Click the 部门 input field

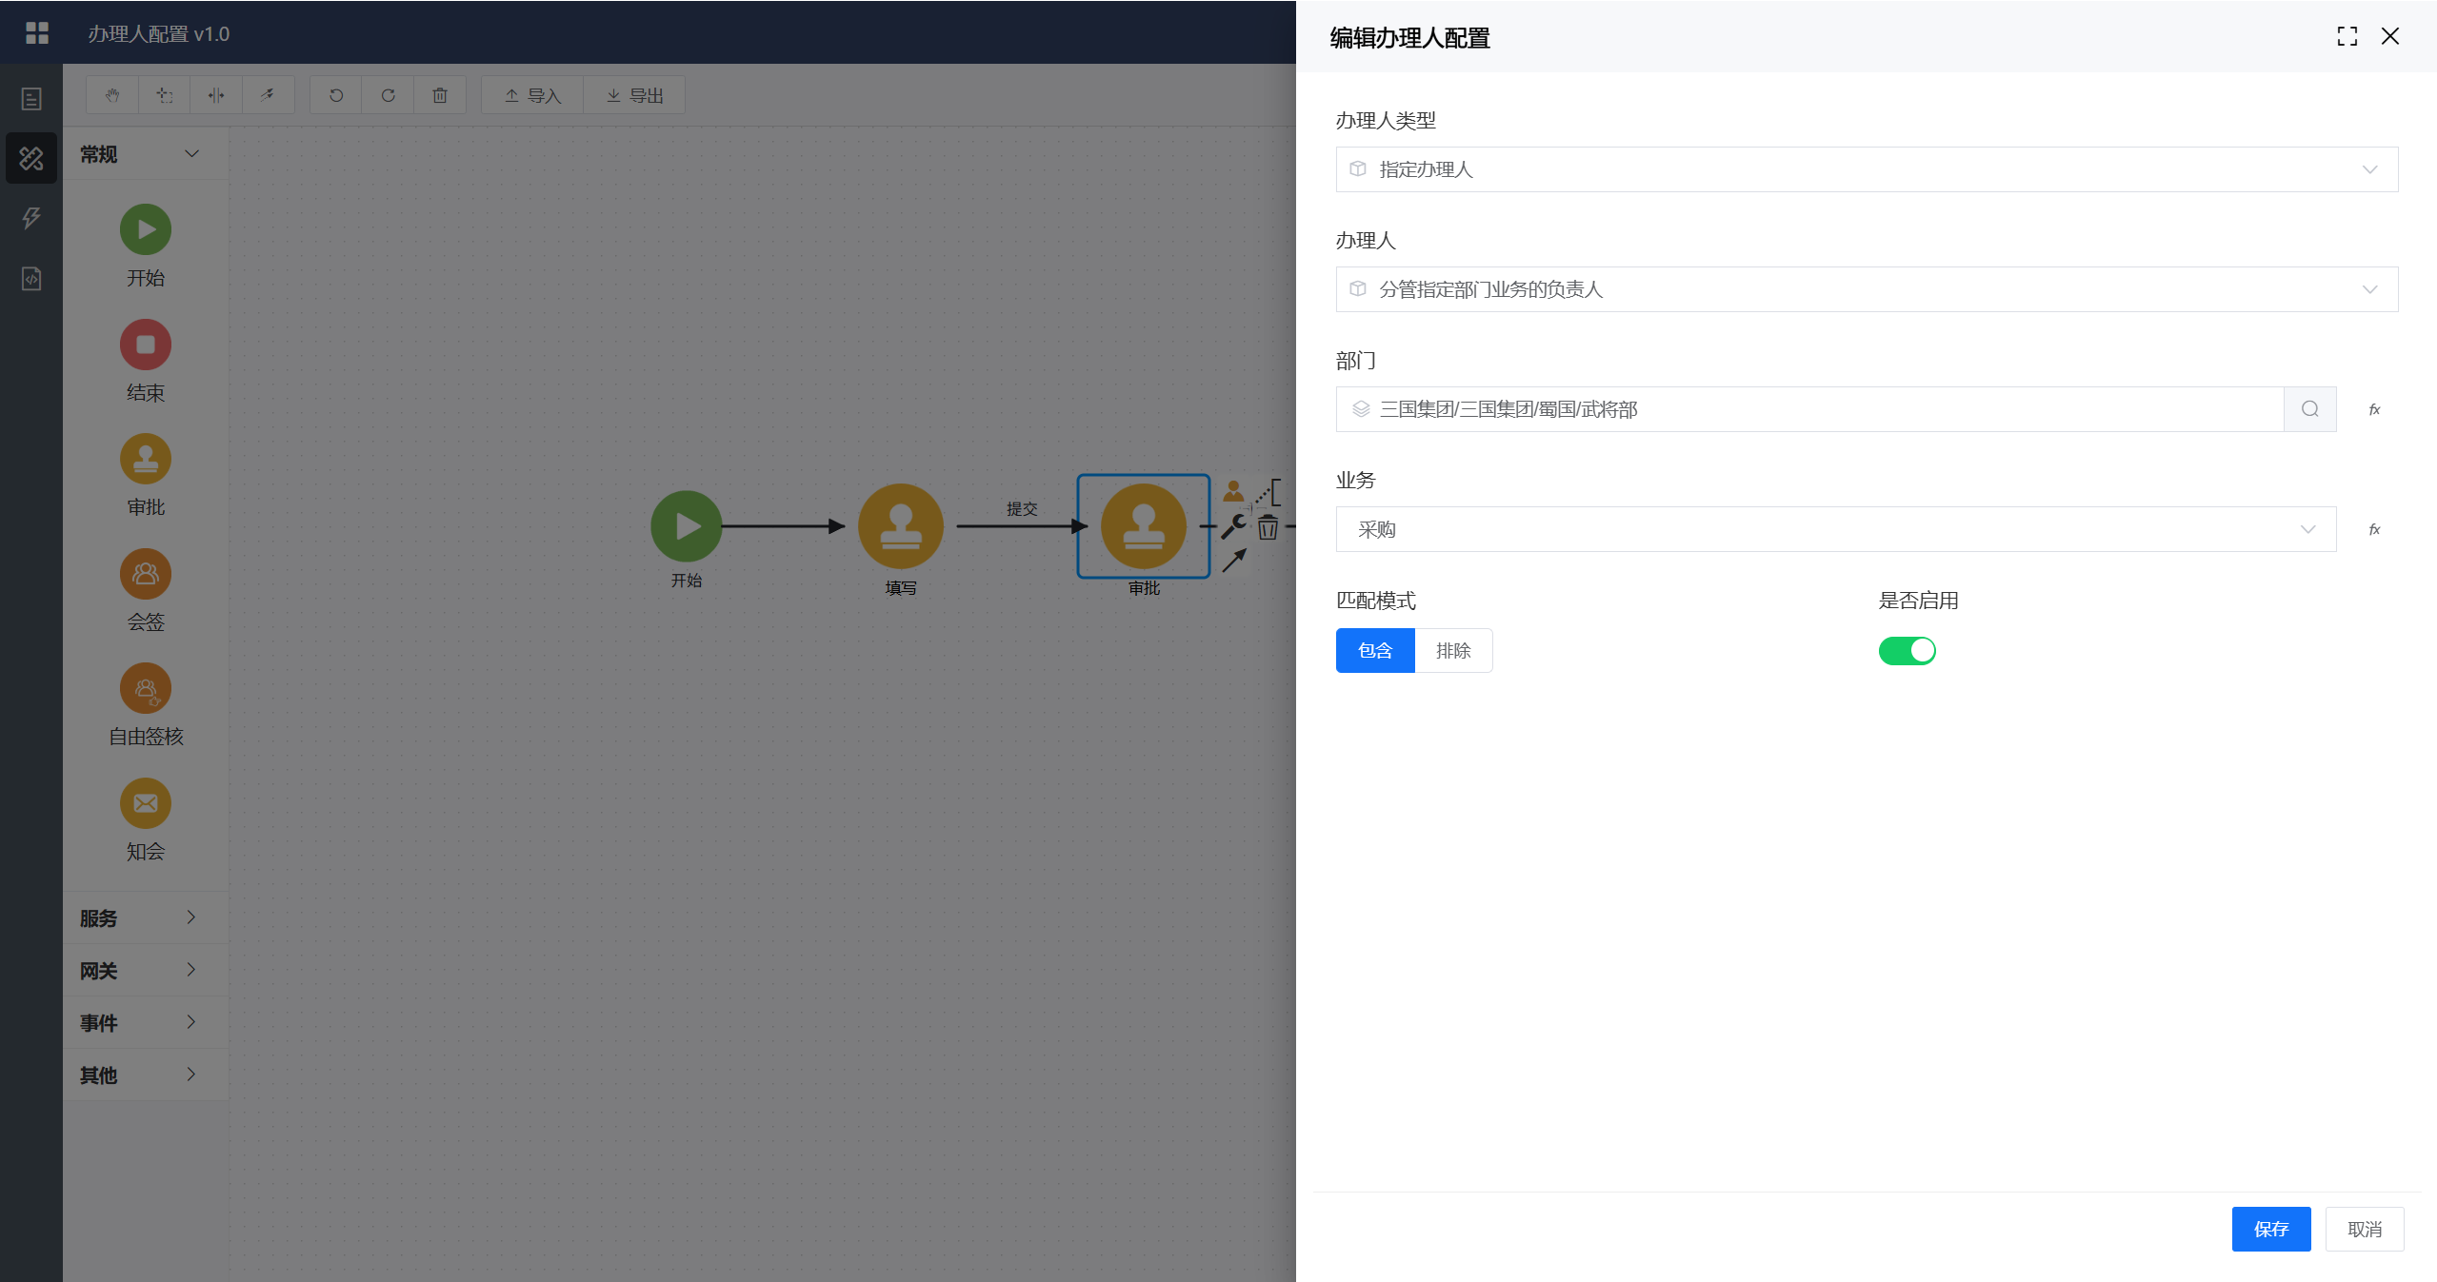1809,409
